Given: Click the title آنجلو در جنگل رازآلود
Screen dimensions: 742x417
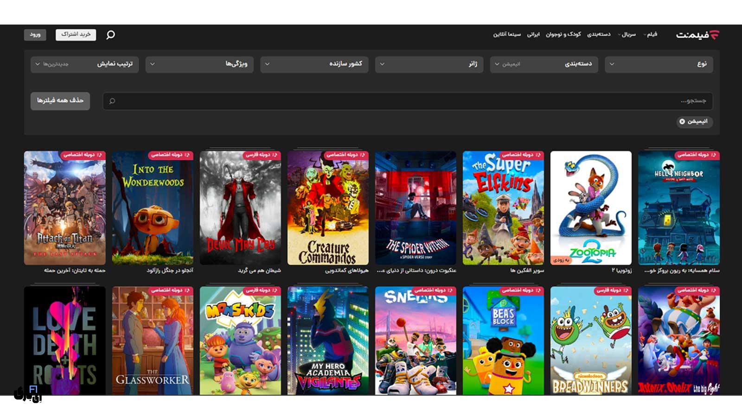Looking at the screenshot, I should (x=170, y=271).
